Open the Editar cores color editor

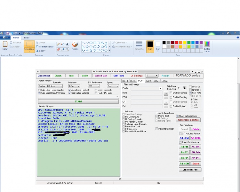(207, 47)
